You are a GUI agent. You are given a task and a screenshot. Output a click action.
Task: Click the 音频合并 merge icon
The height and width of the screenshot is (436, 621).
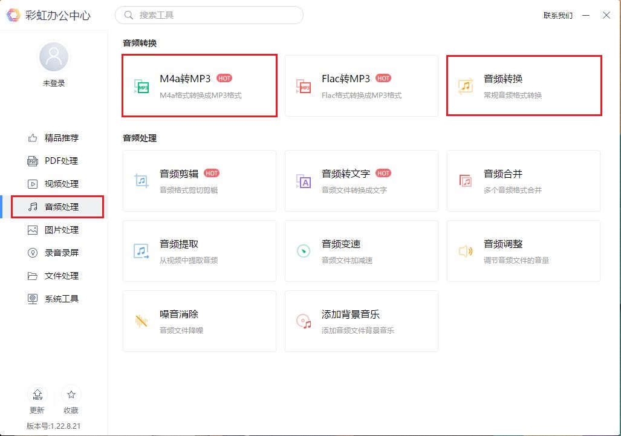click(x=465, y=181)
